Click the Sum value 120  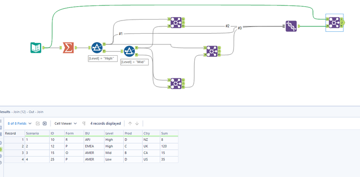pyautogui.click(x=169, y=146)
